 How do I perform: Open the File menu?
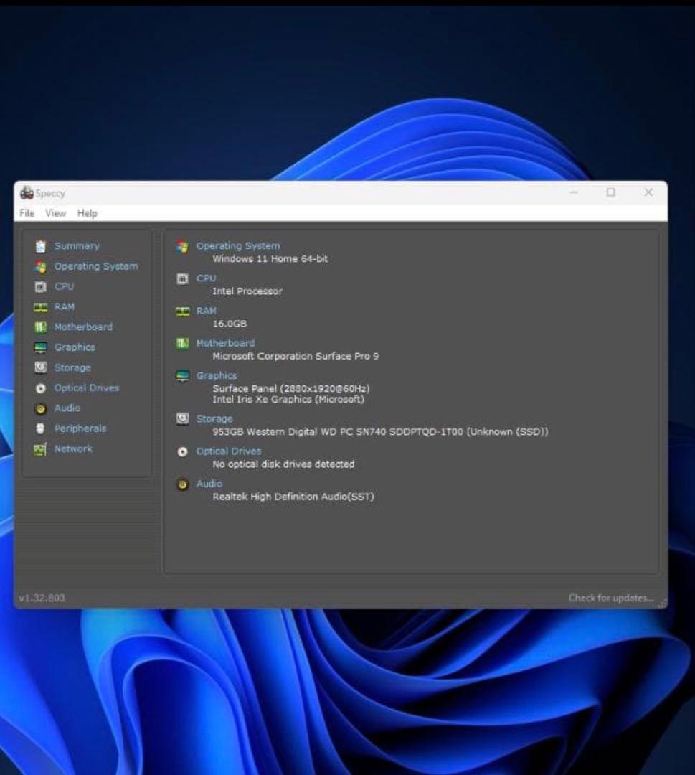pyautogui.click(x=27, y=213)
